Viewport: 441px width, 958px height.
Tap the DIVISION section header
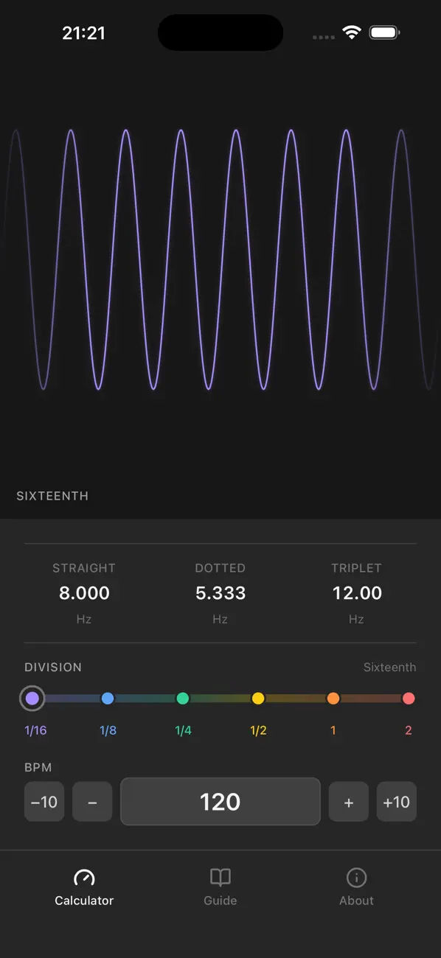(53, 667)
